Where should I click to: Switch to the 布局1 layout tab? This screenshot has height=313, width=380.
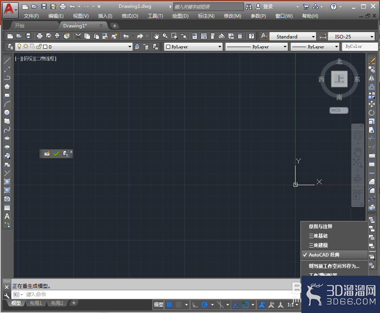click(36, 303)
